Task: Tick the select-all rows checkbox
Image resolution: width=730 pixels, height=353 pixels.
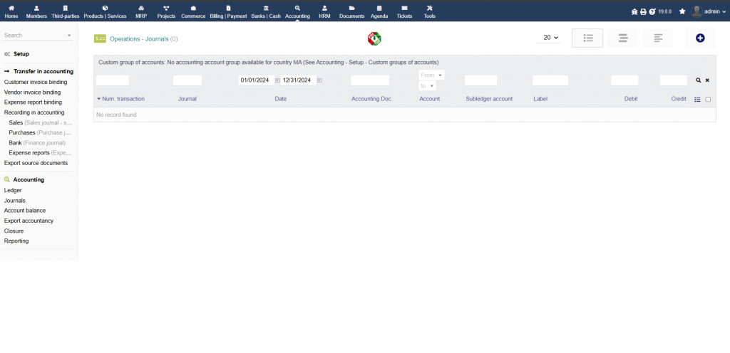Action: pos(708,100)
